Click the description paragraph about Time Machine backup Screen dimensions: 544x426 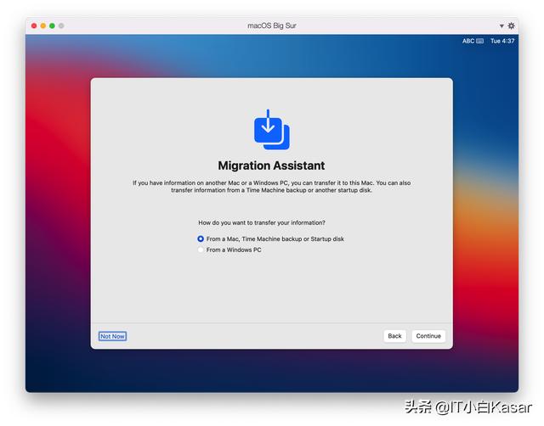click(x=271, y=187)
